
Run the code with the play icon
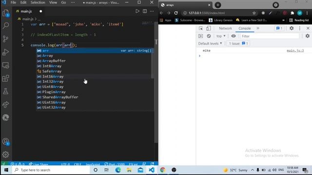137,11
